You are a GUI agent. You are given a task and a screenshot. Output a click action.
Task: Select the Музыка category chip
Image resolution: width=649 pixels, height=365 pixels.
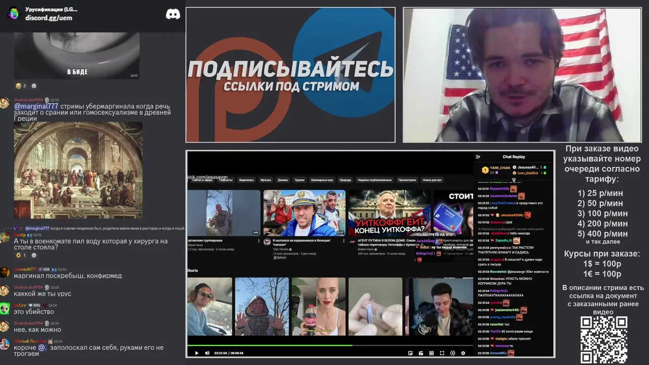(266, 180)
